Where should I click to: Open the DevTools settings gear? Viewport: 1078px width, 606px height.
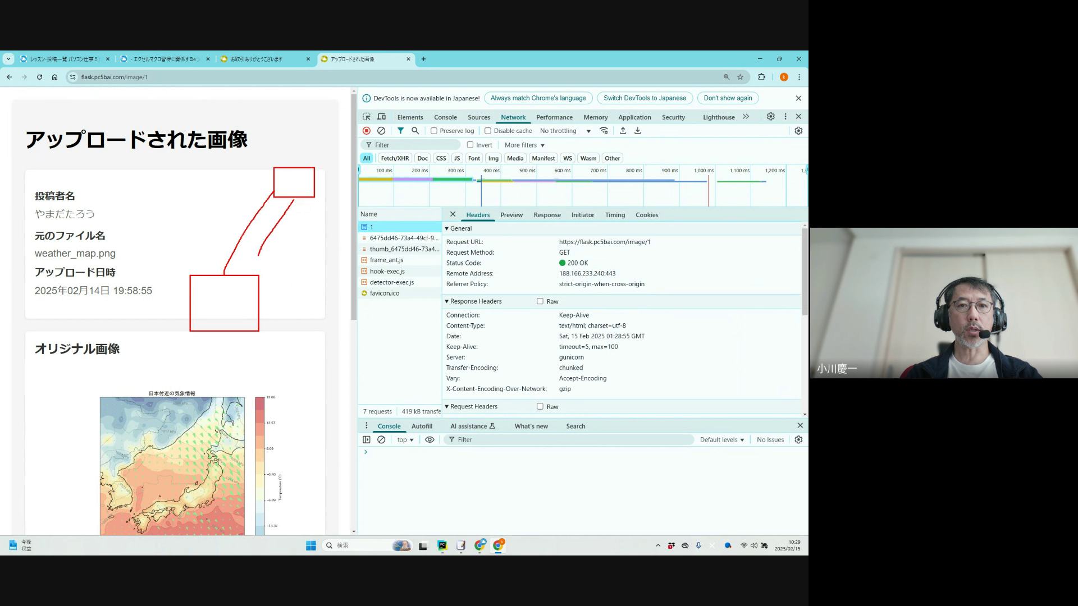771,117
